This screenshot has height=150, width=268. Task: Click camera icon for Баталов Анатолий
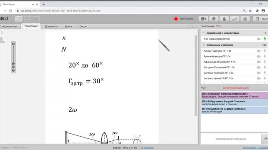259,73
